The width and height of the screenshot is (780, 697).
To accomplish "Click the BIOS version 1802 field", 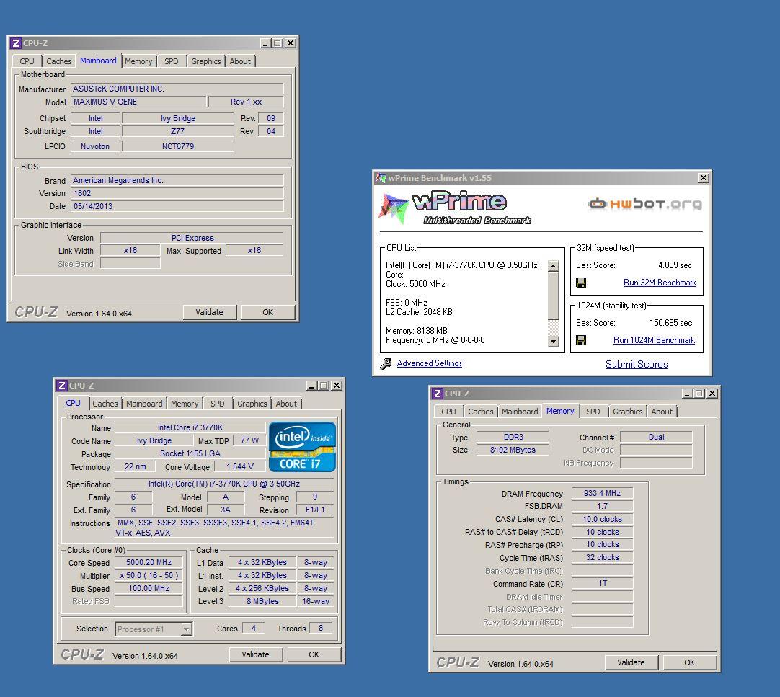I will pos(177,193).
